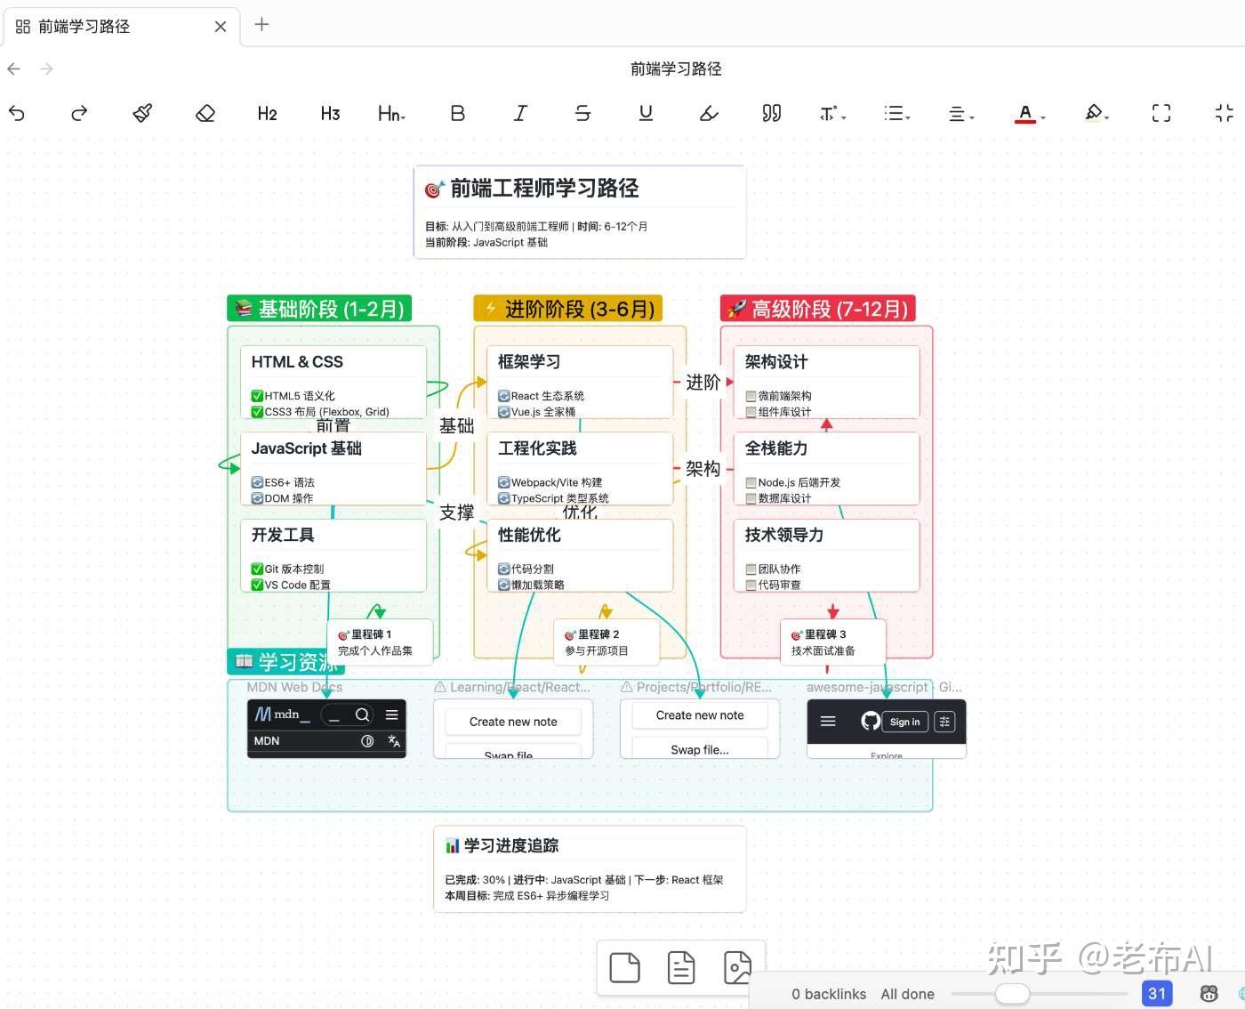Toggle the Git 版本控制 checkbox

pos(257,569)
